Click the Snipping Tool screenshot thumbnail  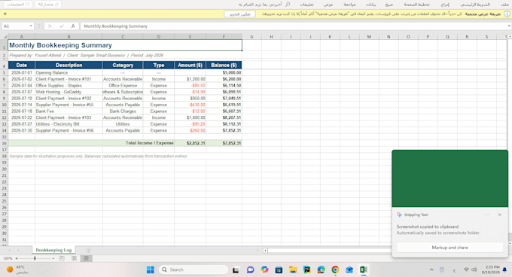(450, 178)
